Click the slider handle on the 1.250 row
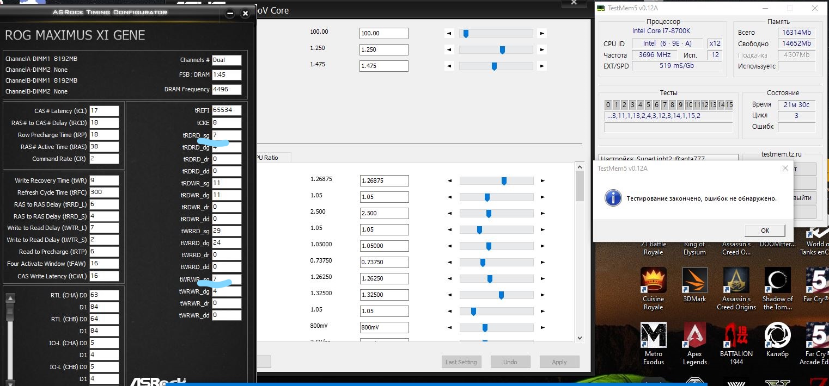Image resolution: width=829 pixels, height=386 pixels. click(x=502, y=50)
